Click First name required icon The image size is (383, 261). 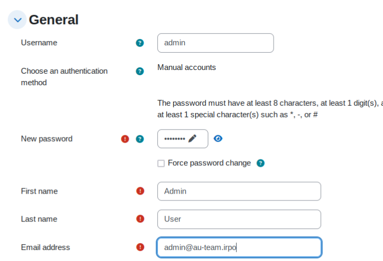140,191
